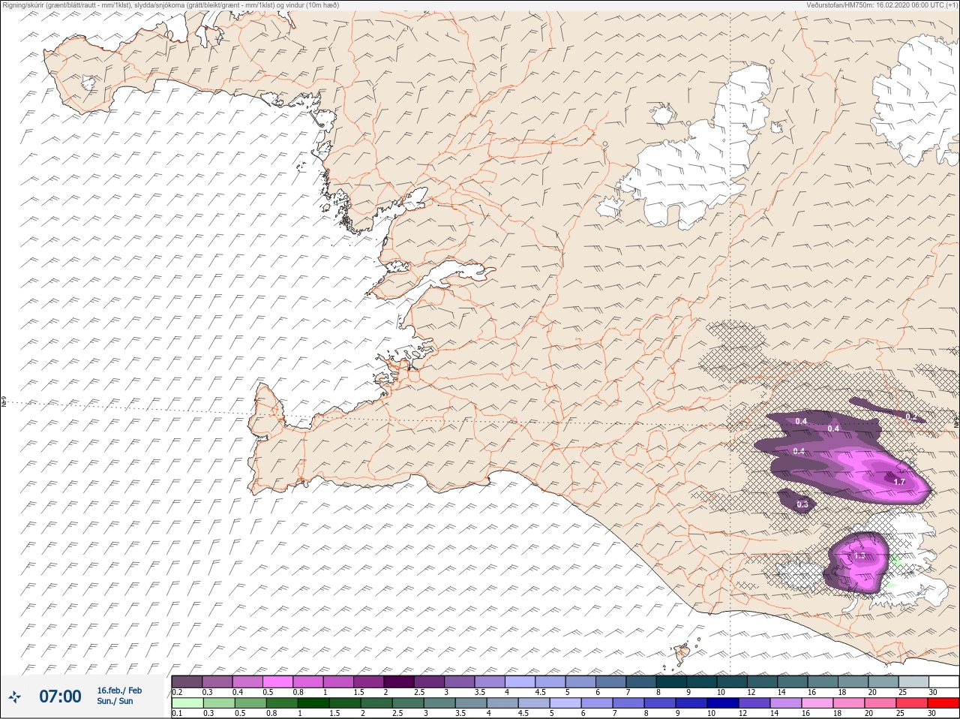This screenshot has height=719, width=960.
Task: Pick the bright pink top-row swatch at 0.5
Action: 277,681
